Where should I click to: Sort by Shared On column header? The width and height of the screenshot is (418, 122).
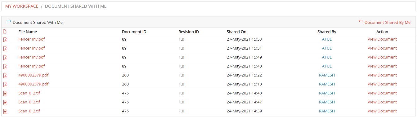pyautogui.click(x=236, y=32)
